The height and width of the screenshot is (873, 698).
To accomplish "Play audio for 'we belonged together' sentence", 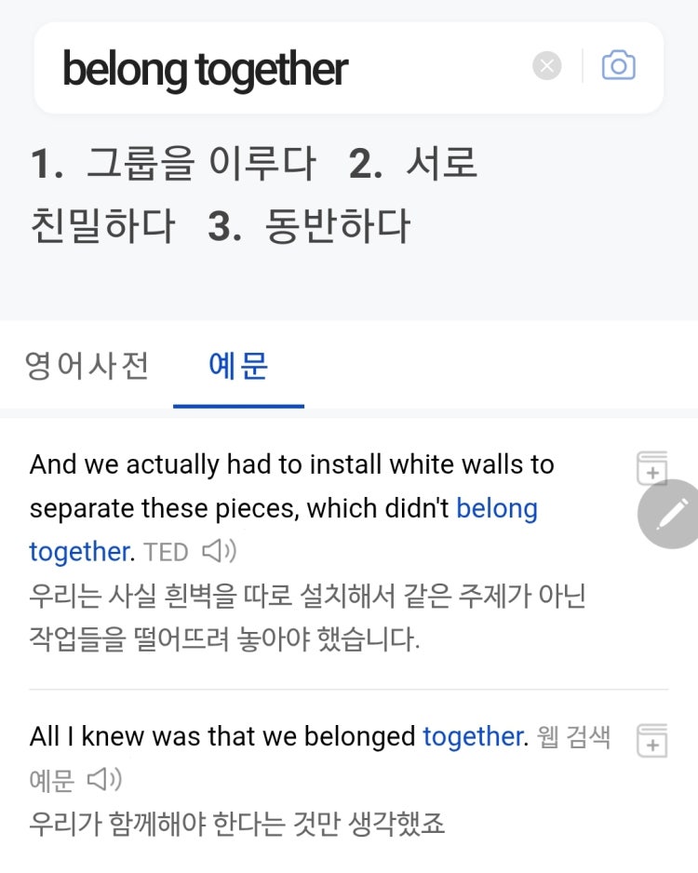I will (x=104, y=780).
